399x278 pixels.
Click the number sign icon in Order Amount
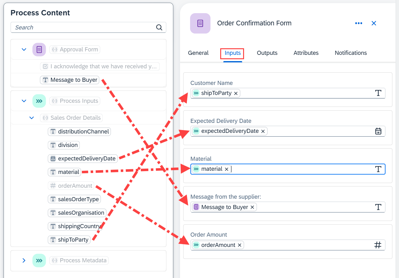click(378, 245)
